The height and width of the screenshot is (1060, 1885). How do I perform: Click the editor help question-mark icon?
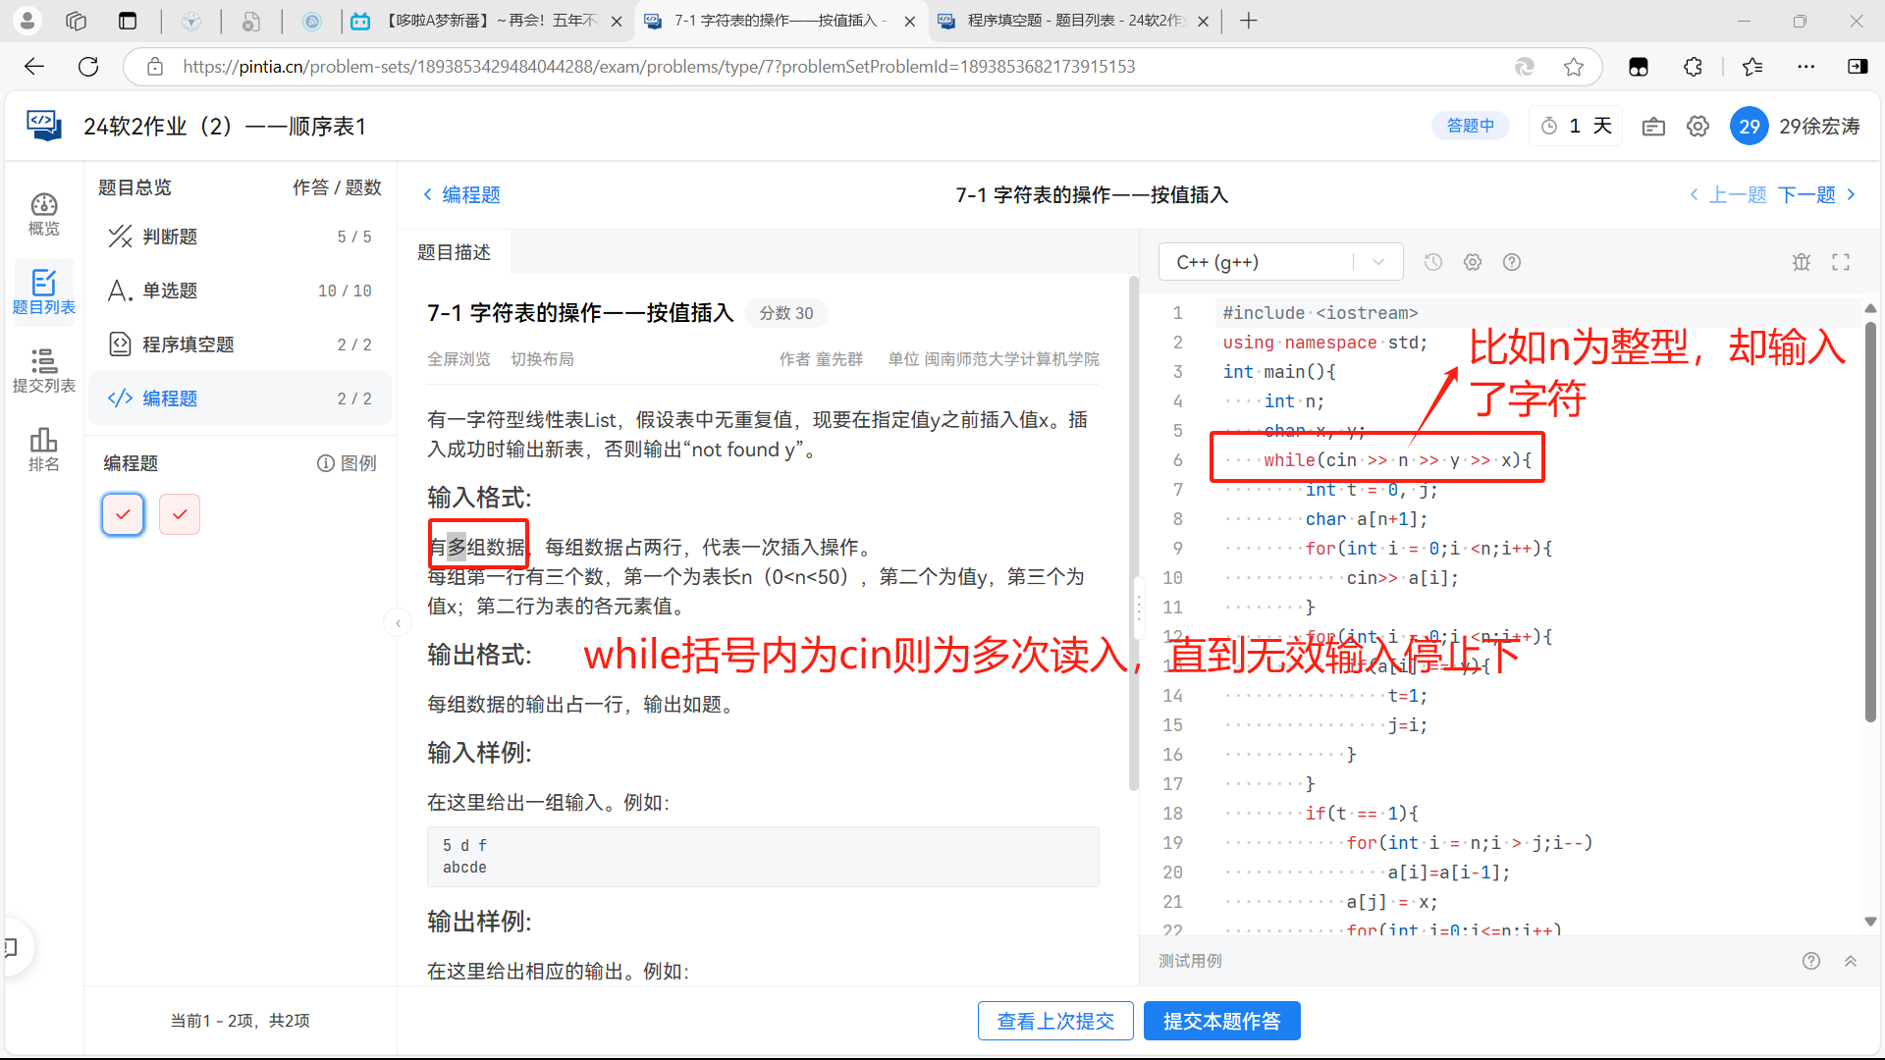(1511, 262)
